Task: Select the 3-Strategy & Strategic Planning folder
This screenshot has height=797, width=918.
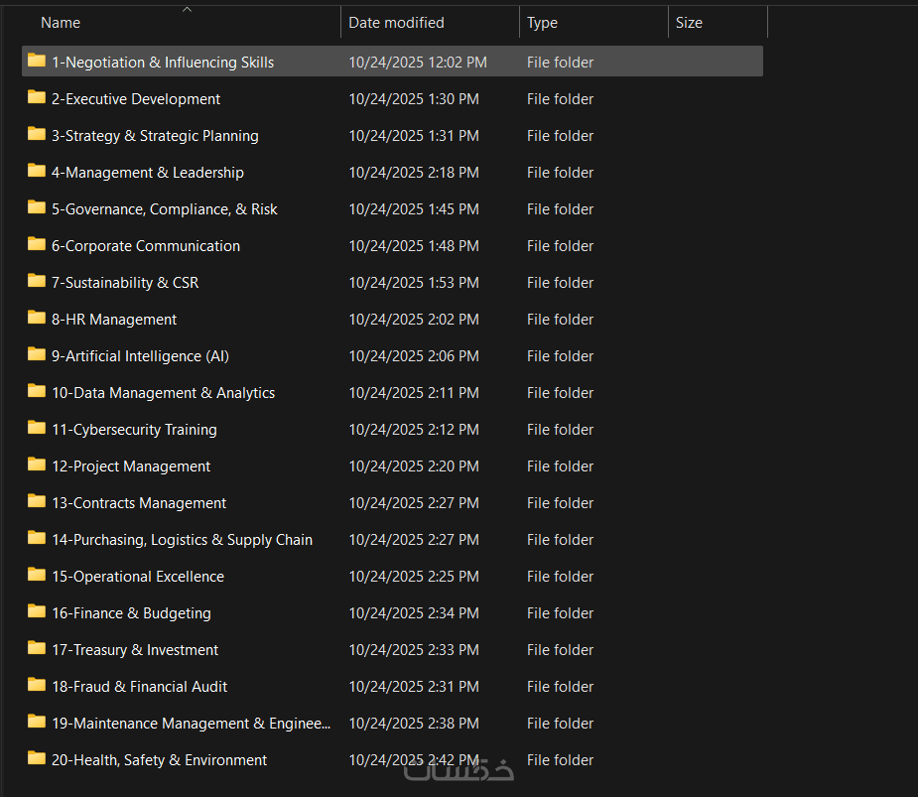Action: pyautogui.click(x=155, y=136)
